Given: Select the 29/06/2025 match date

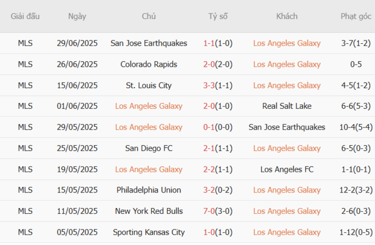Looking at the screenshot, I should tap(77, 43).
